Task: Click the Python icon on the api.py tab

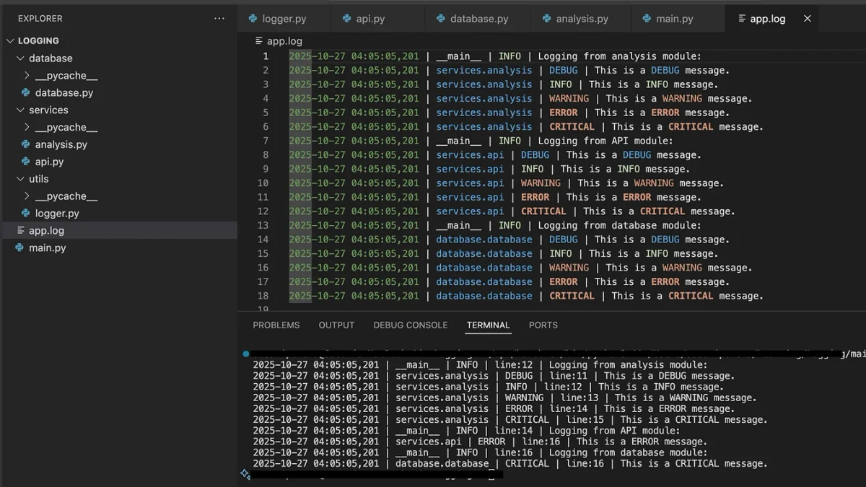Action: 347,19
